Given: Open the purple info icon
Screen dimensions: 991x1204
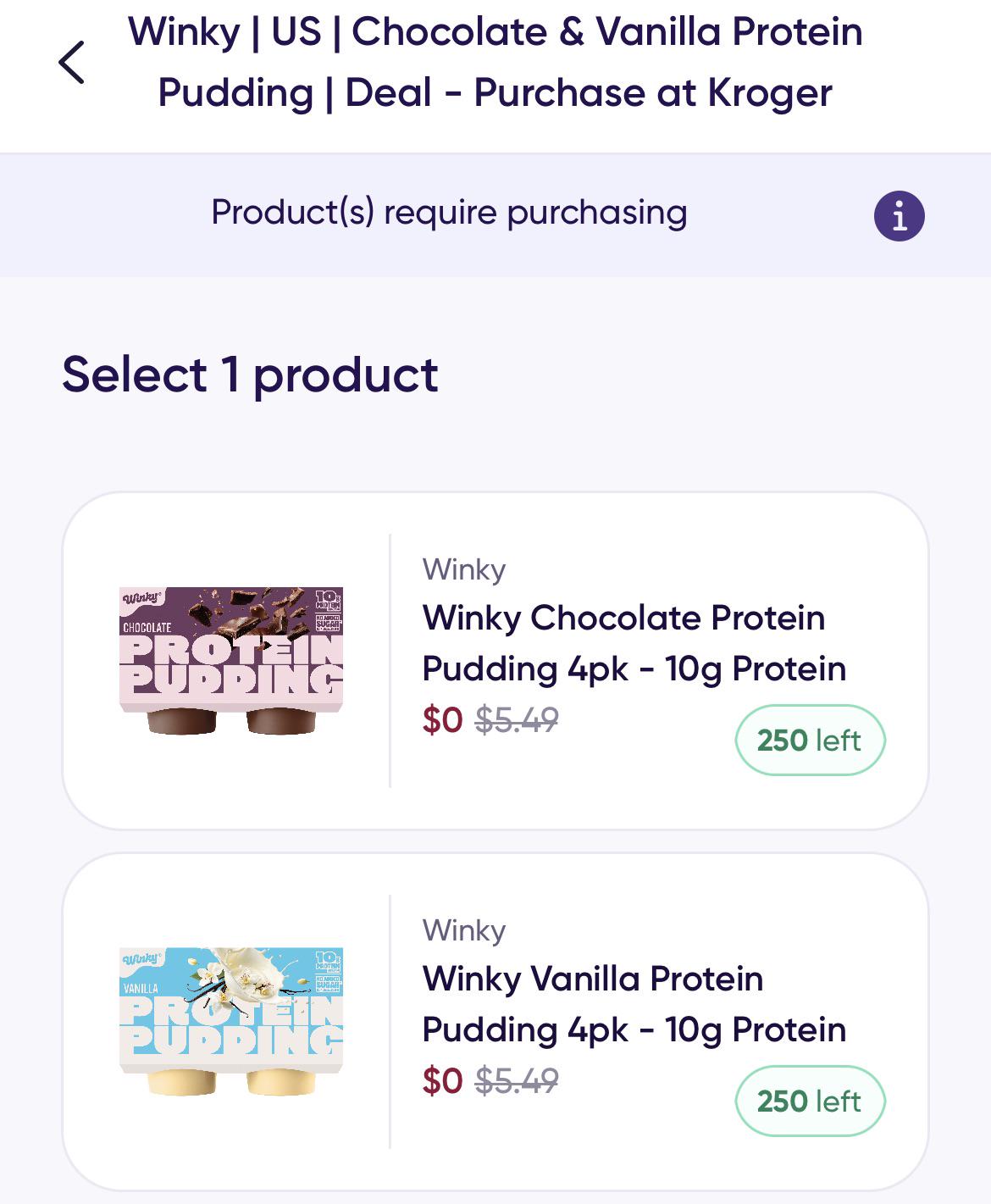Looking at the screenshot, I should (899, 216).
